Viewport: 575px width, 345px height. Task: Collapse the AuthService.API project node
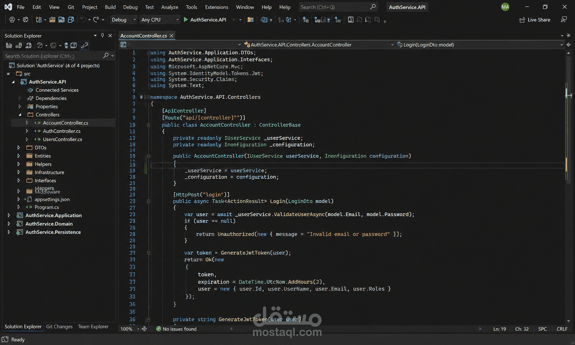click(13, 82)
